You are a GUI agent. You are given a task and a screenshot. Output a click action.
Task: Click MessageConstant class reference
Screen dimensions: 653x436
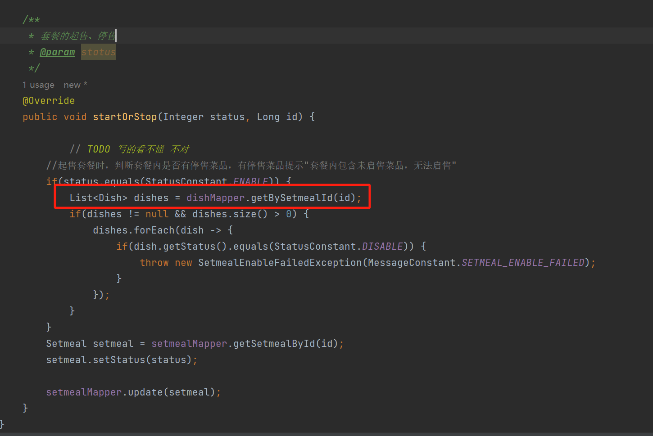[x=412, y=263]
